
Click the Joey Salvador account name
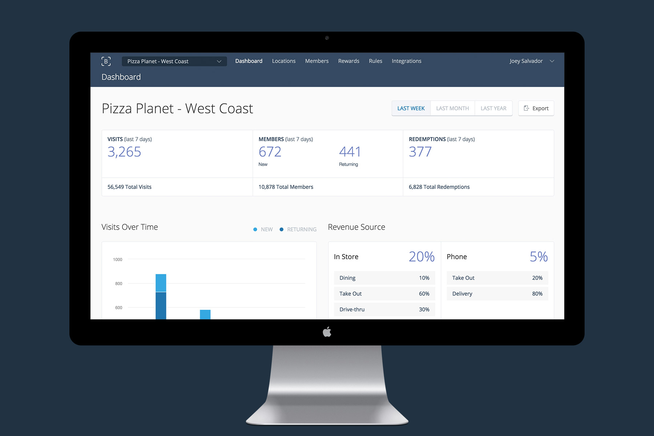[526, 61]
